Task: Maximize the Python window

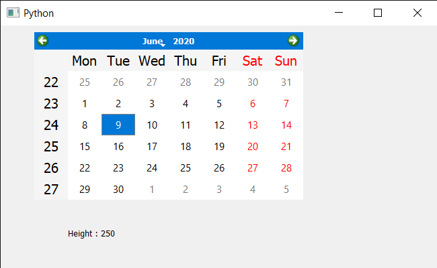Action: (x=378, y=13)
